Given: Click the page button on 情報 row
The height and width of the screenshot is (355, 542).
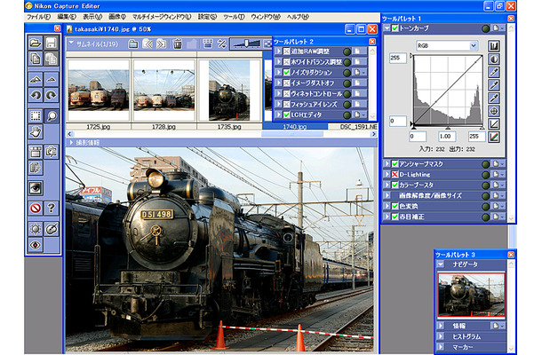Looking at the screenshot, I should (x=498, y=326).
